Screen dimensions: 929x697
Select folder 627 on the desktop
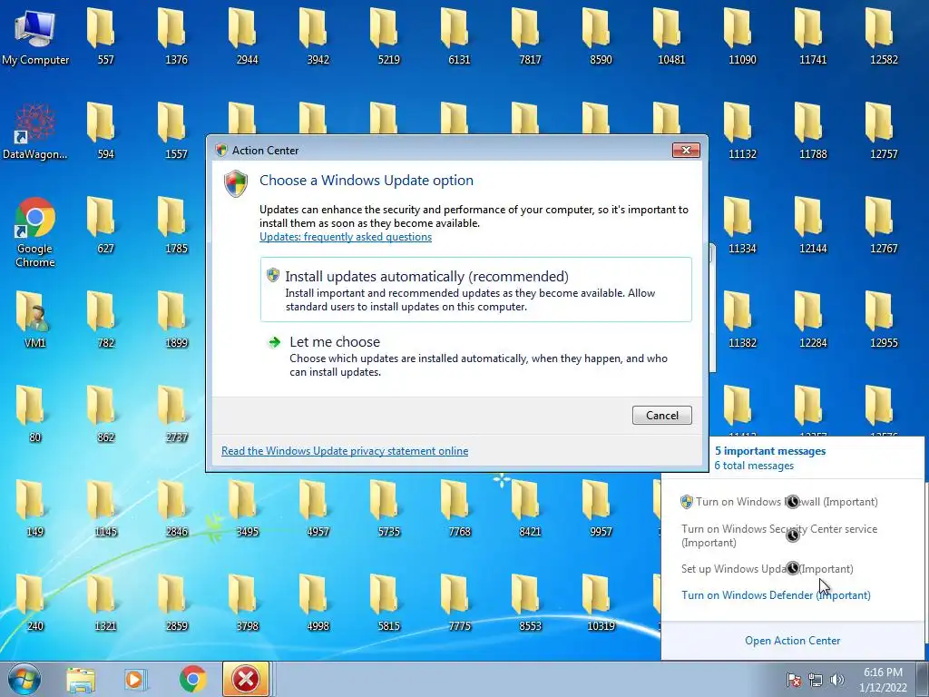point(105,226)
